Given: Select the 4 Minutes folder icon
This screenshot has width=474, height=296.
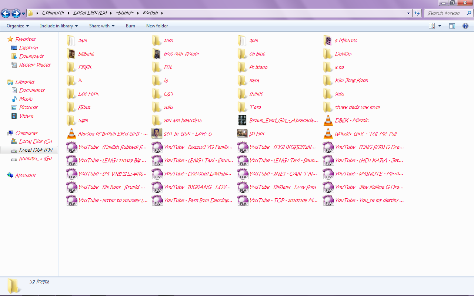Looking at the screenshot, I should (x=327, y=40).
